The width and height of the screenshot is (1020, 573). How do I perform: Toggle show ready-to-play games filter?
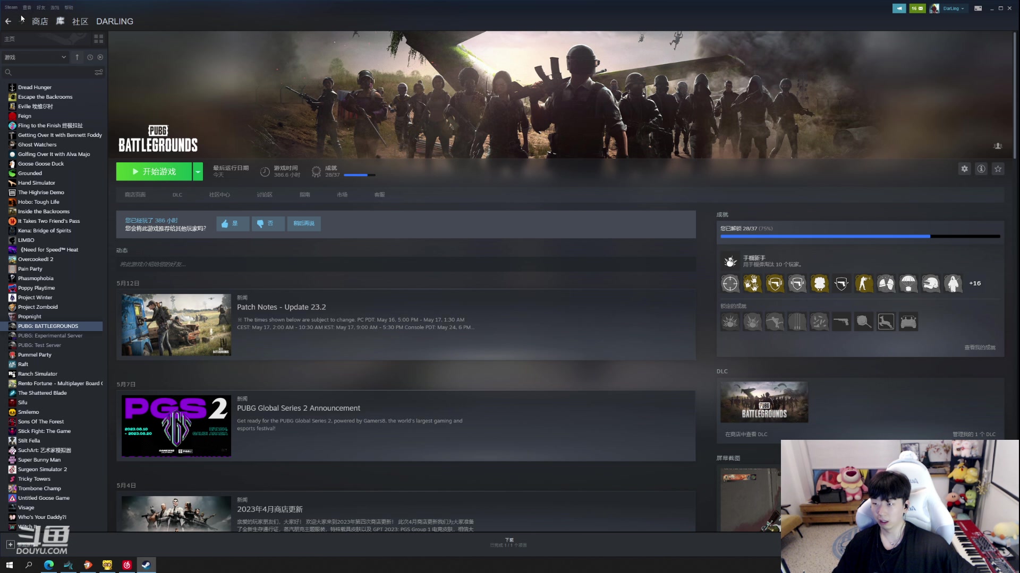100,57
